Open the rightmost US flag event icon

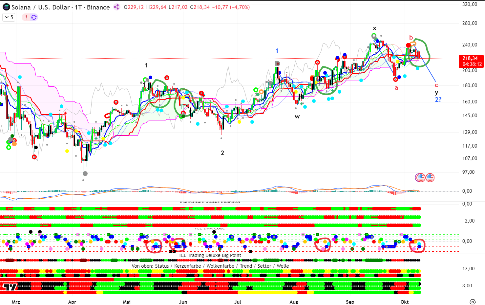point(430,178)
